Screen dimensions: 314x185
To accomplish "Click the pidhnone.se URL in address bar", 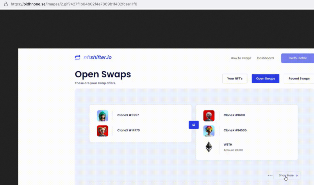I will pos(74,4).
